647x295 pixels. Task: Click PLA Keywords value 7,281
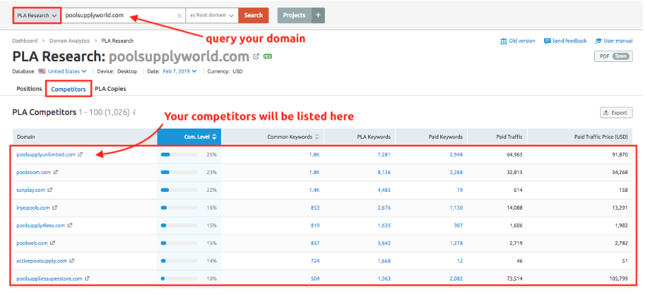point(384,155)
